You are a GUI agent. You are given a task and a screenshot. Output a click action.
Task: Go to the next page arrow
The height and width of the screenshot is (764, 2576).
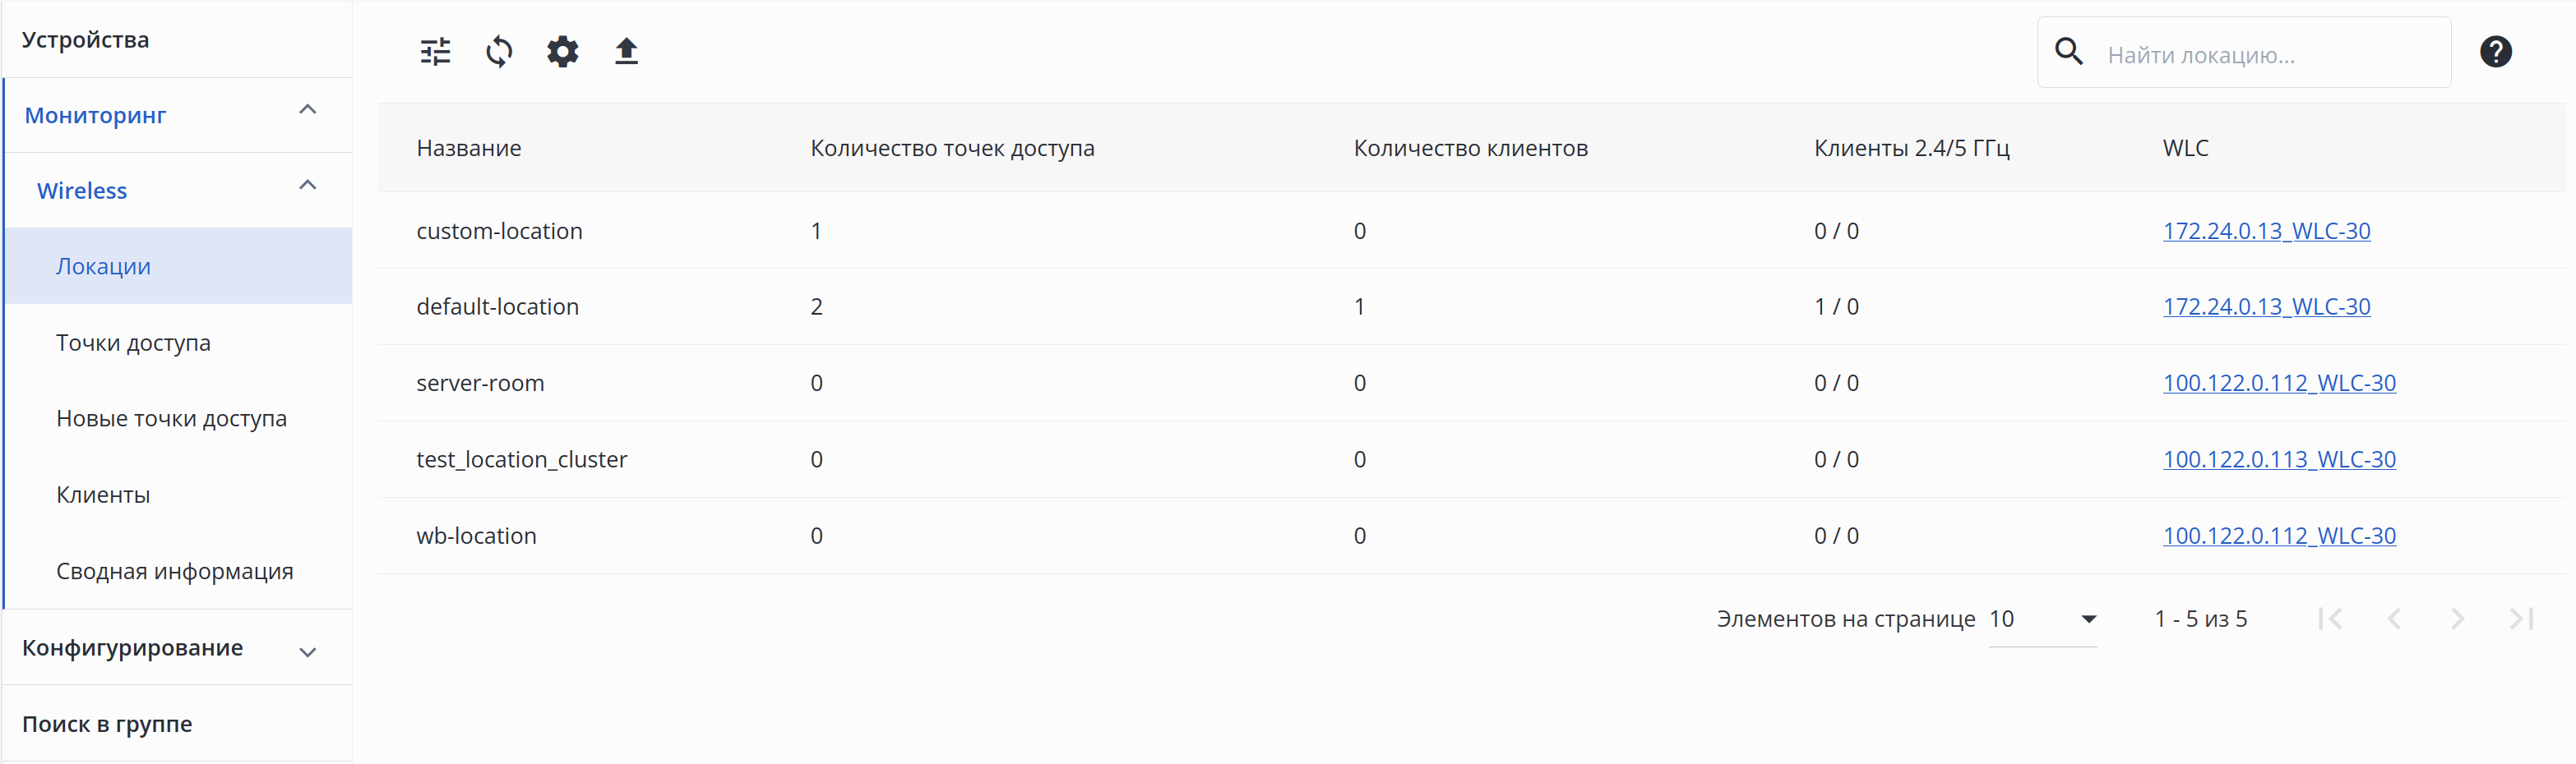tap(2457, 619)
